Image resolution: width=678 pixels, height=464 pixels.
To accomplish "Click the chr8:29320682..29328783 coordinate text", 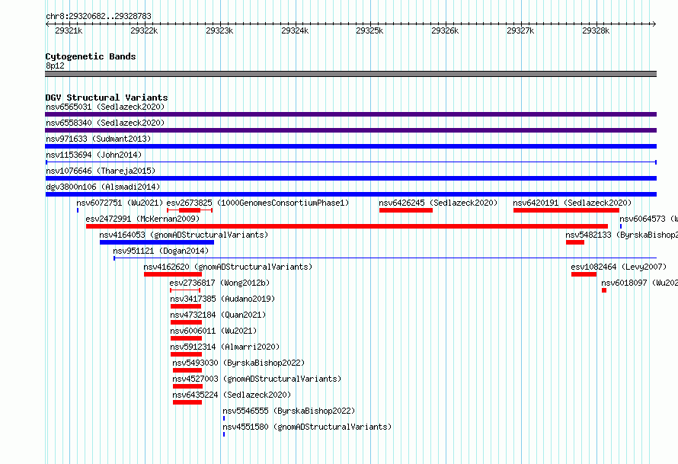I will pyautogui.click(x=98, y=16).
